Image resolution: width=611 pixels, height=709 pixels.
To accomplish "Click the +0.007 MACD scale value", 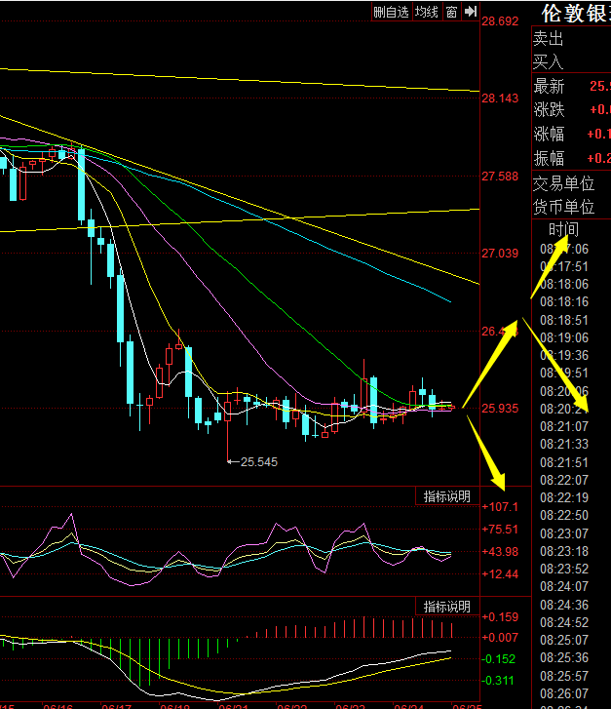I will click(x=500, y=638).
